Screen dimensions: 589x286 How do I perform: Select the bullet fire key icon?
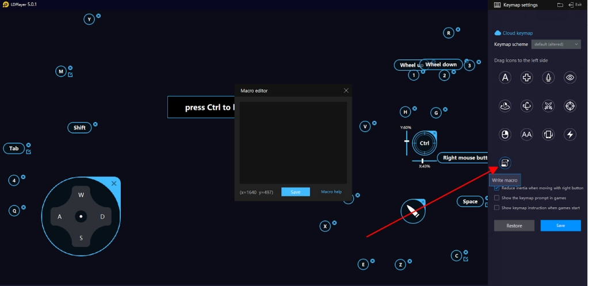pos(548,78)
